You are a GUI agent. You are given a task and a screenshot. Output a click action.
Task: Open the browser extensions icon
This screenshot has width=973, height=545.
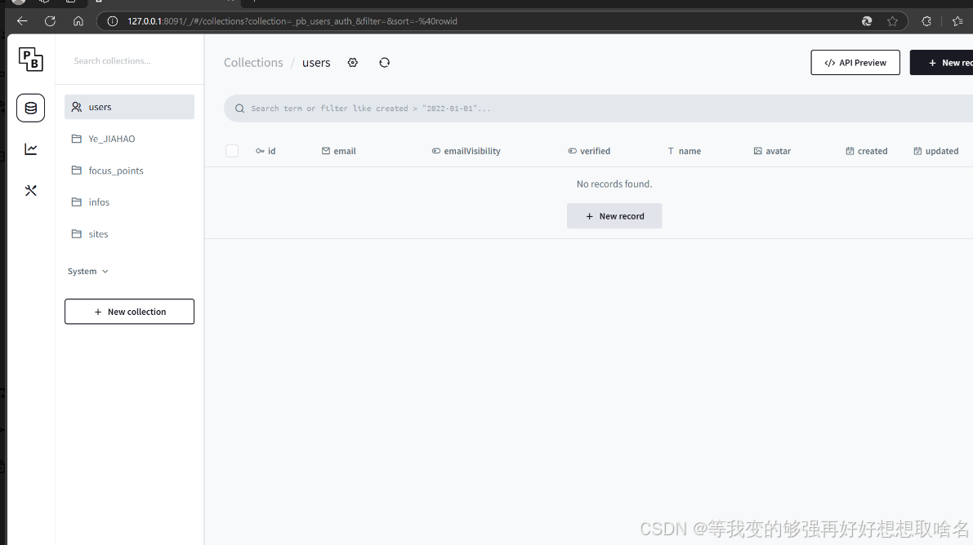pyautogui.click(x=926, y=21)
